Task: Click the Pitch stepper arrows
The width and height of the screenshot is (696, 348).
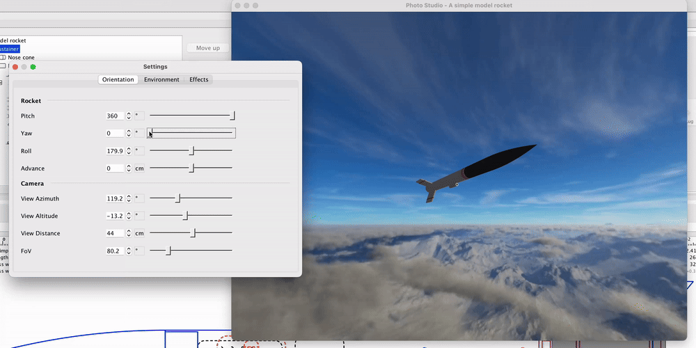Action: 129,116
